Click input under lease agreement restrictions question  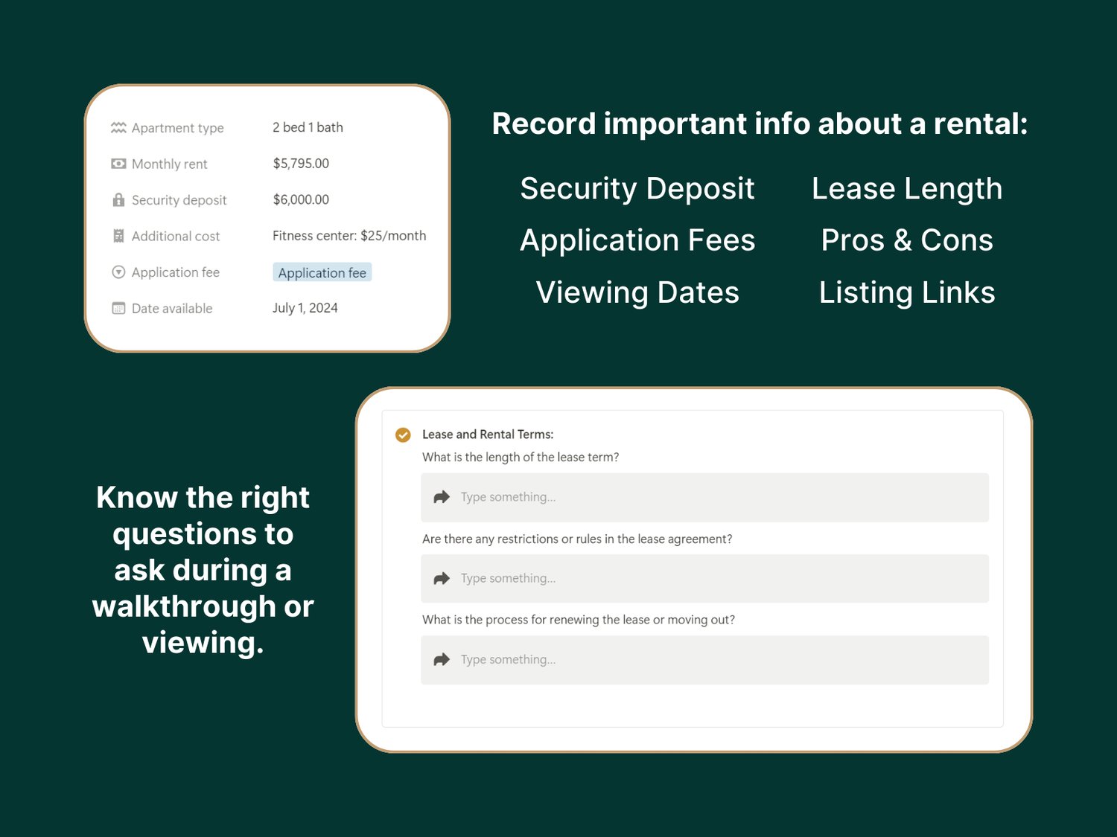(x=704, y=578)
